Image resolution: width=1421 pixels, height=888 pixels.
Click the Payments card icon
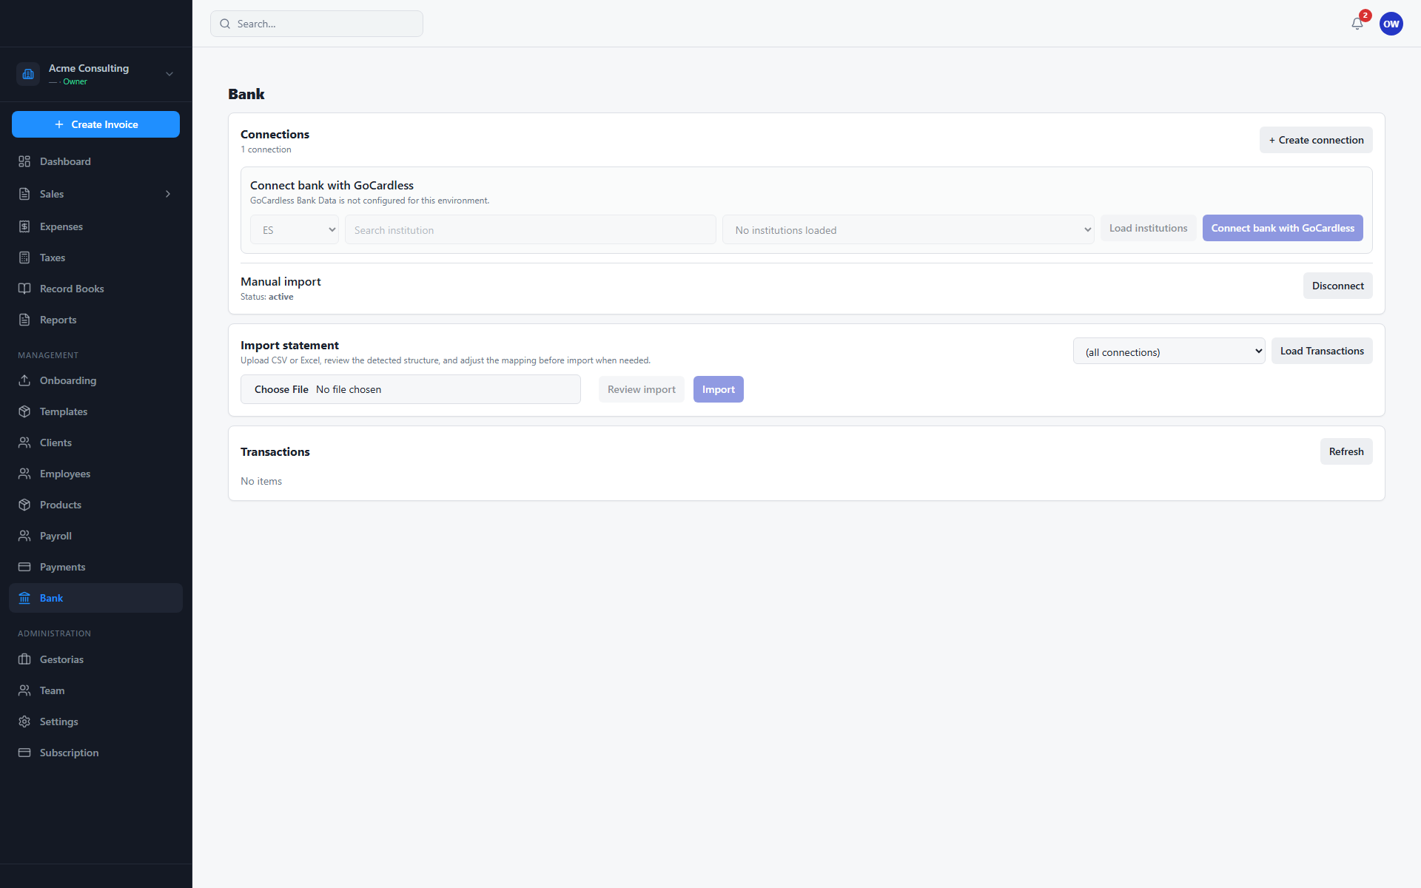coord(24,567)
